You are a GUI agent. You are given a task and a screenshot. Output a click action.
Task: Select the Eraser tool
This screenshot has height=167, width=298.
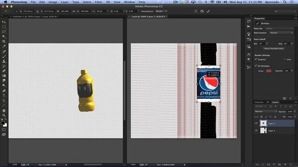[x=4, y=71]
